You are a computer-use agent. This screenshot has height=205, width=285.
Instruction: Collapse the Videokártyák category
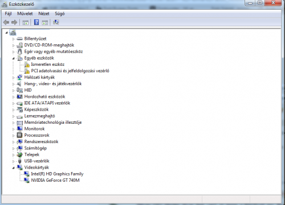click(x=13, y=168)
